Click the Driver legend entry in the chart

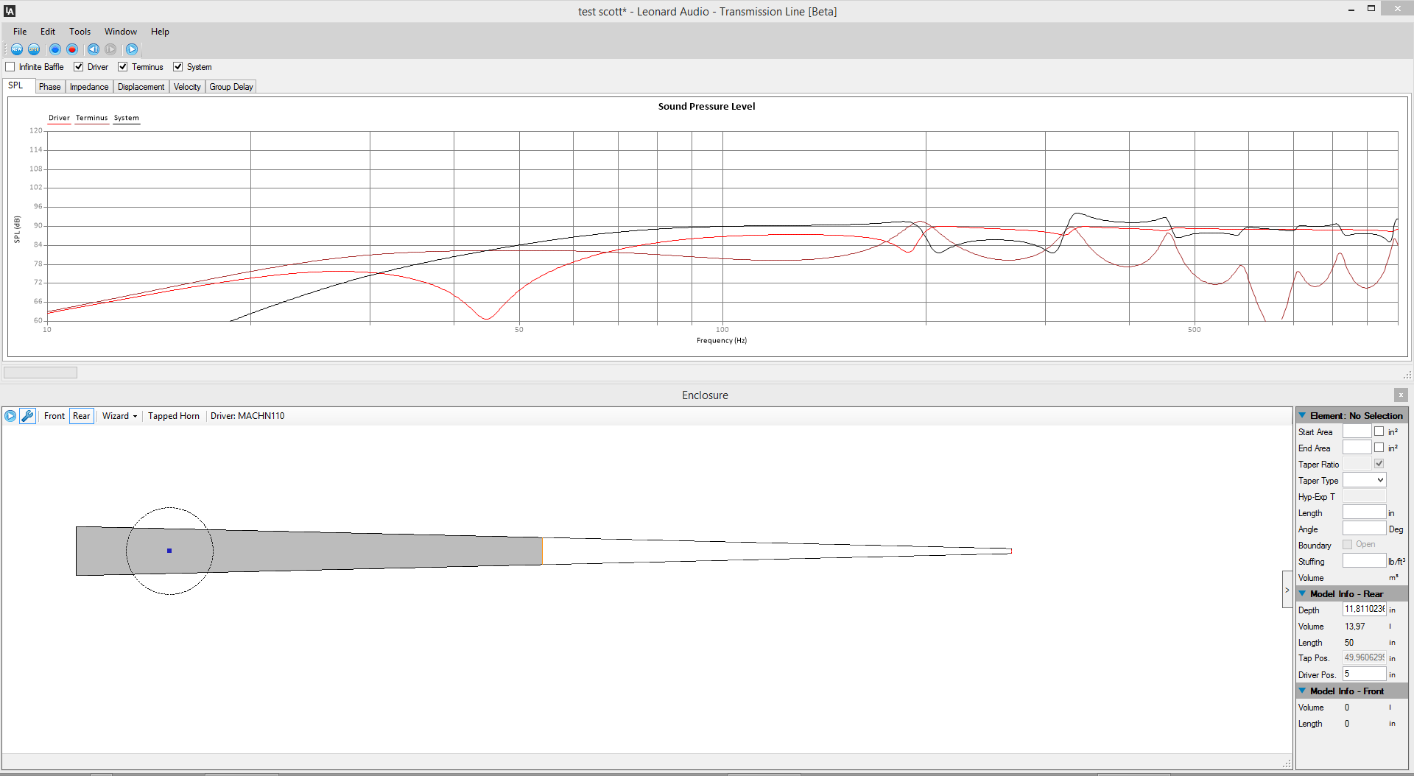[59, 118]
